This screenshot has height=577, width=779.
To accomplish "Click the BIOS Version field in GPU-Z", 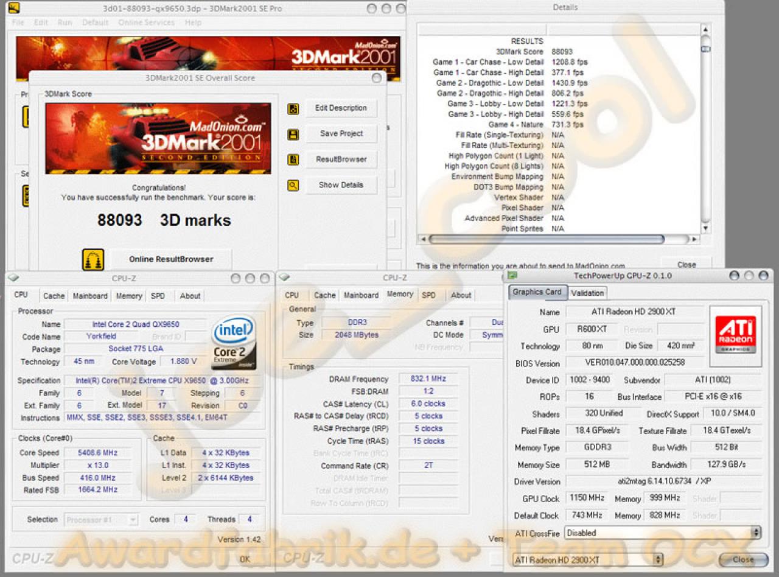I will click(634, 363).
